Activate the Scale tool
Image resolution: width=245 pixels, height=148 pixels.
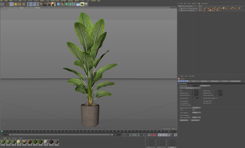(16, 4)
